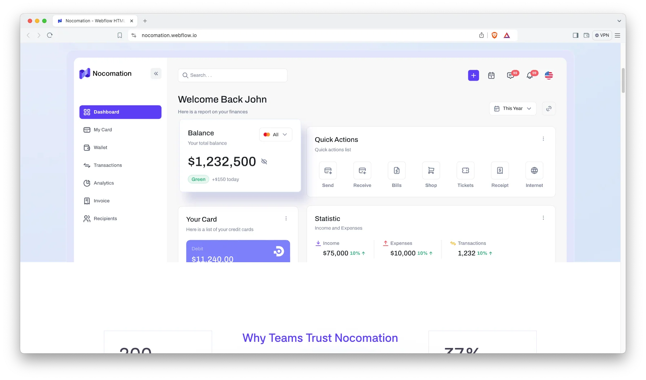Go to Transactions in sidebar
This screenshot has height=380, width=646.
pos(107,165)
